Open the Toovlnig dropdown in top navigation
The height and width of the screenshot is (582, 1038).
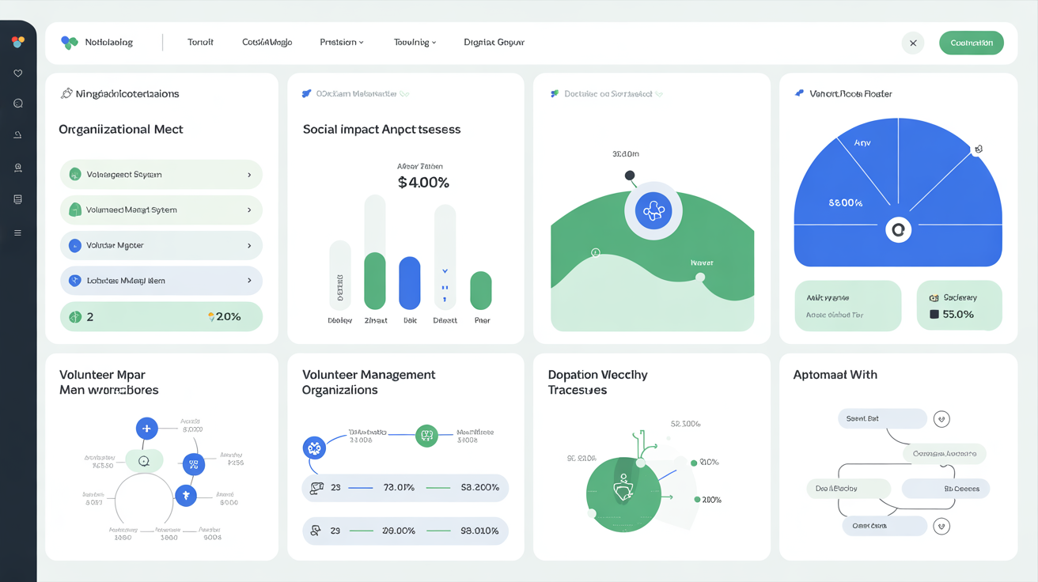[x=415, y=43]
